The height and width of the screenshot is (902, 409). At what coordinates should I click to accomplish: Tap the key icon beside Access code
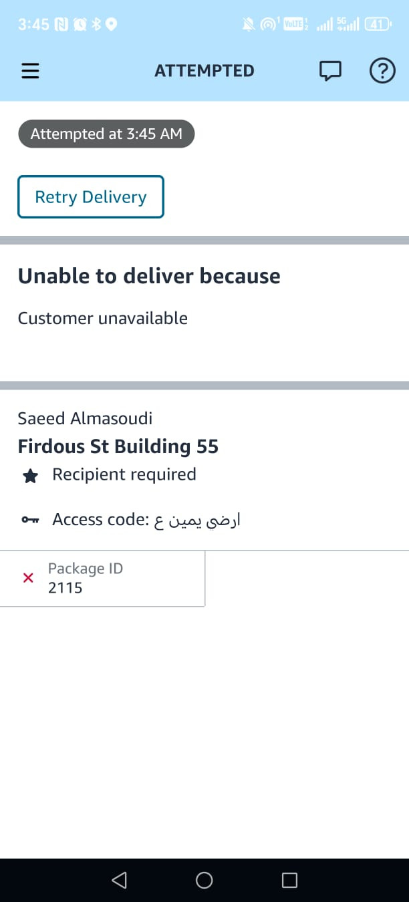point(31,520)
